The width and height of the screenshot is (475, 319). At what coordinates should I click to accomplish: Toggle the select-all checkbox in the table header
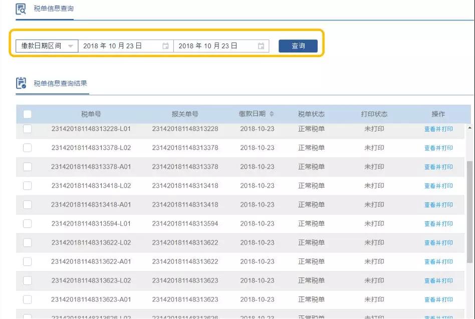click(x=28, y=113)
